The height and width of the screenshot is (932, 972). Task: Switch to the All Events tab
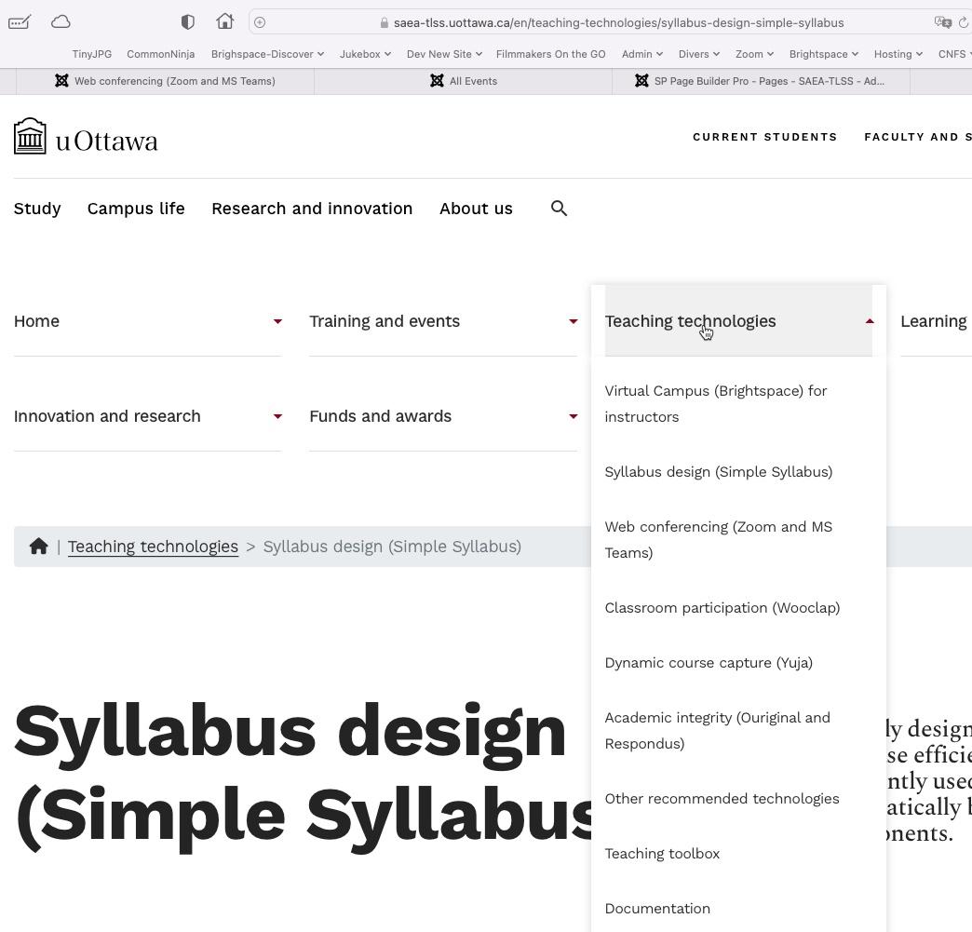[x=463, y=81]
